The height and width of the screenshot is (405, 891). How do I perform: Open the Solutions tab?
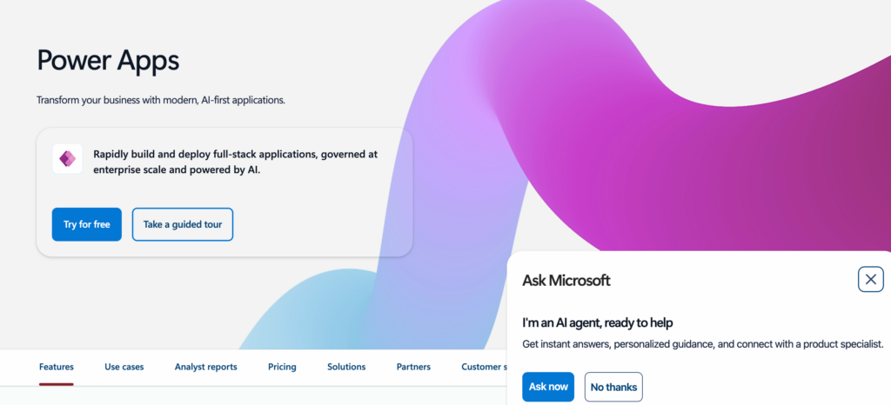tap(346, 367)
